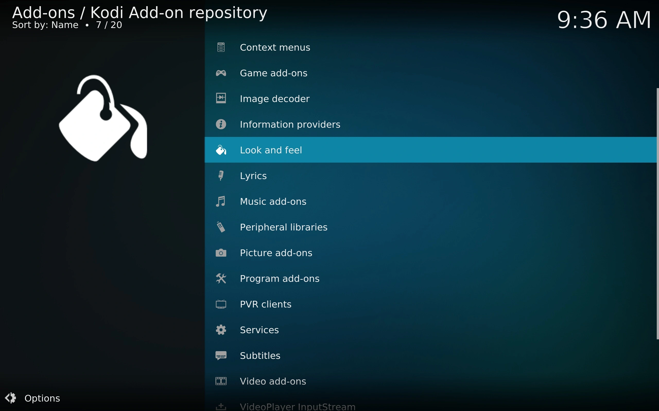Image resolution: width=659 pixels, height=411 pixels.
Task: Click the Music add-ons note icon
Action: tap(221, 201)
